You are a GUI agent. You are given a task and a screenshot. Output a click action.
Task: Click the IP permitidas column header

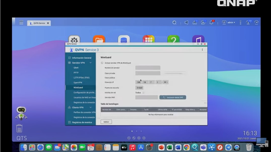[x=177, y=110]
